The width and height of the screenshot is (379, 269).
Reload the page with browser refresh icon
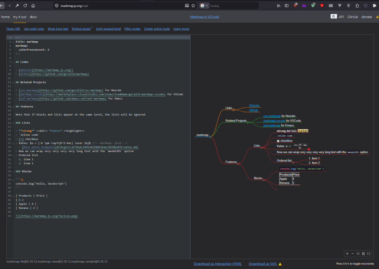(x=25, y=6)
